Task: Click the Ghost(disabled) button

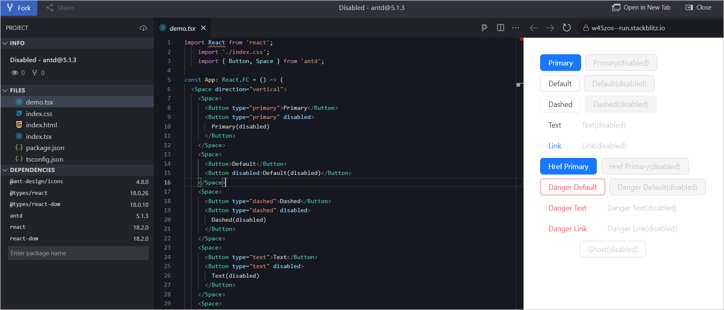Action: tap(613, 249)
